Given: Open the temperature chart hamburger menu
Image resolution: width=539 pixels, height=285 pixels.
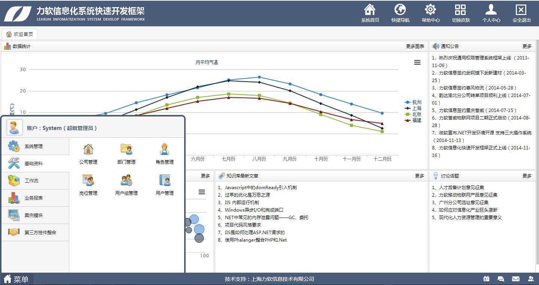Looking at the screenshot, I should [417, 63].
